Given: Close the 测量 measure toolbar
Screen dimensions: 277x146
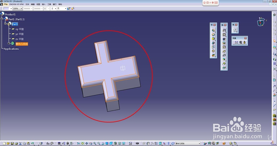Looking at the screenshot, I should coord(245,38).
